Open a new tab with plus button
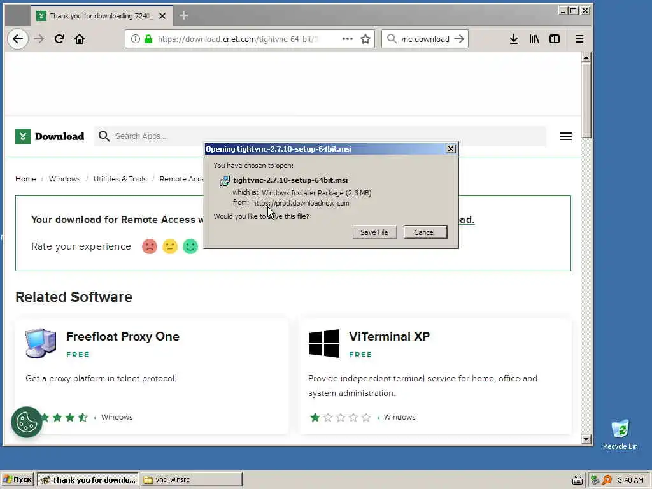Image resolution: width=652 pixels, height=489 pixels. click(x=184, y=16)
